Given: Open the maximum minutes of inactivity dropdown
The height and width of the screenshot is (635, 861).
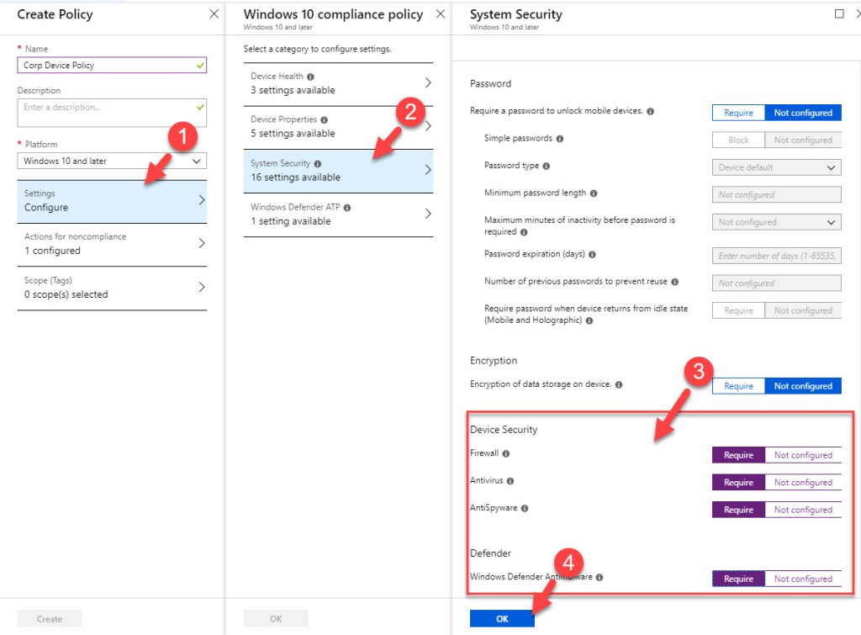Looking at the screenshot, I should pyautogui.click(x=775, y=221).
